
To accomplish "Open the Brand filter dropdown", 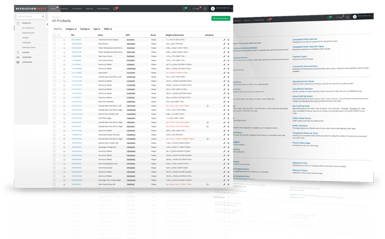I will [x=57, y=29].
